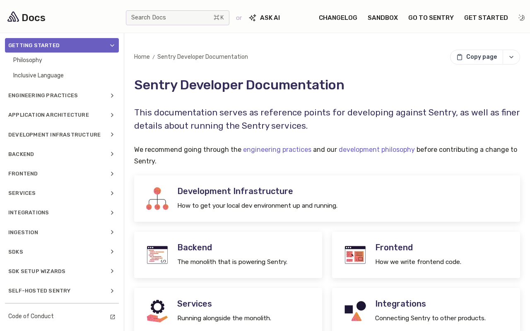Focus the Search Docs input field
The image size is (530, 331).
pyautogui.click(x=178, y=18)
